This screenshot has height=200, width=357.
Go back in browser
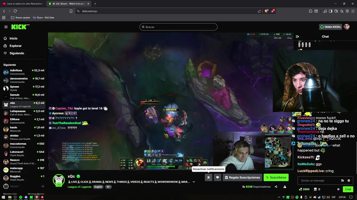click(x=4, y=11)
